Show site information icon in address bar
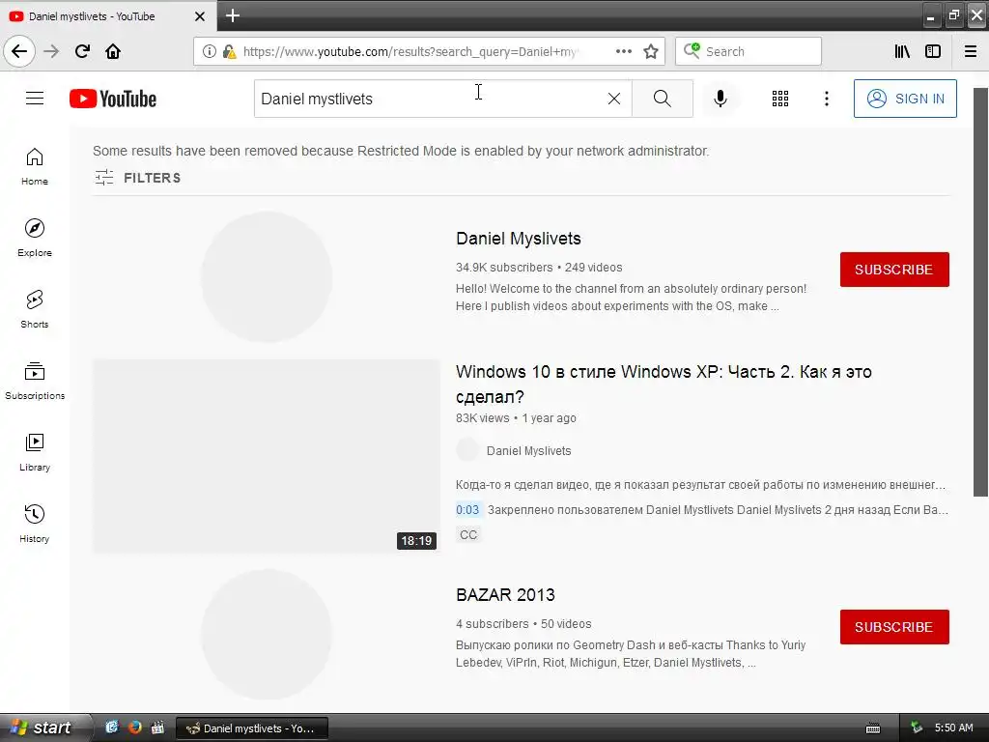989x742 pixels. [x=209, y=51]
